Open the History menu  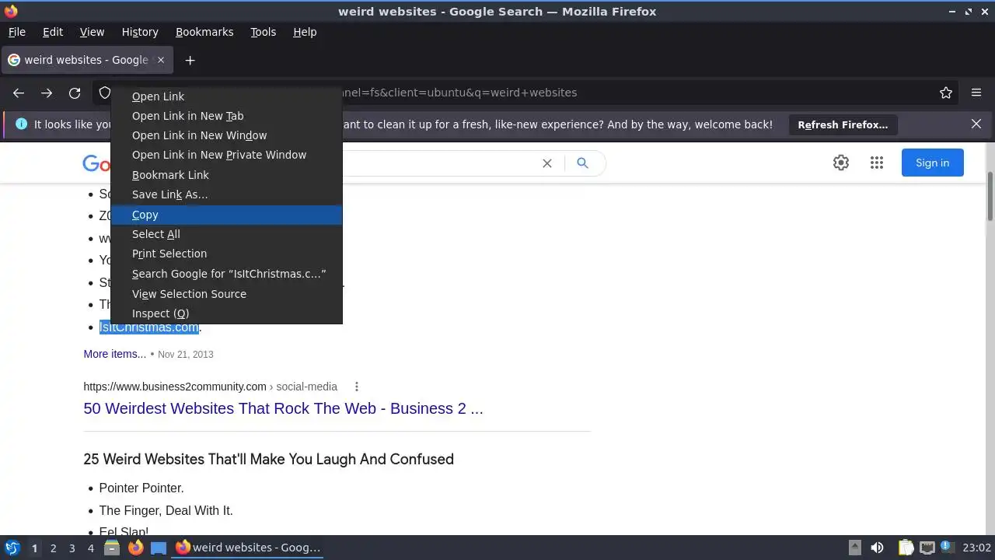[x=140, y=32]
